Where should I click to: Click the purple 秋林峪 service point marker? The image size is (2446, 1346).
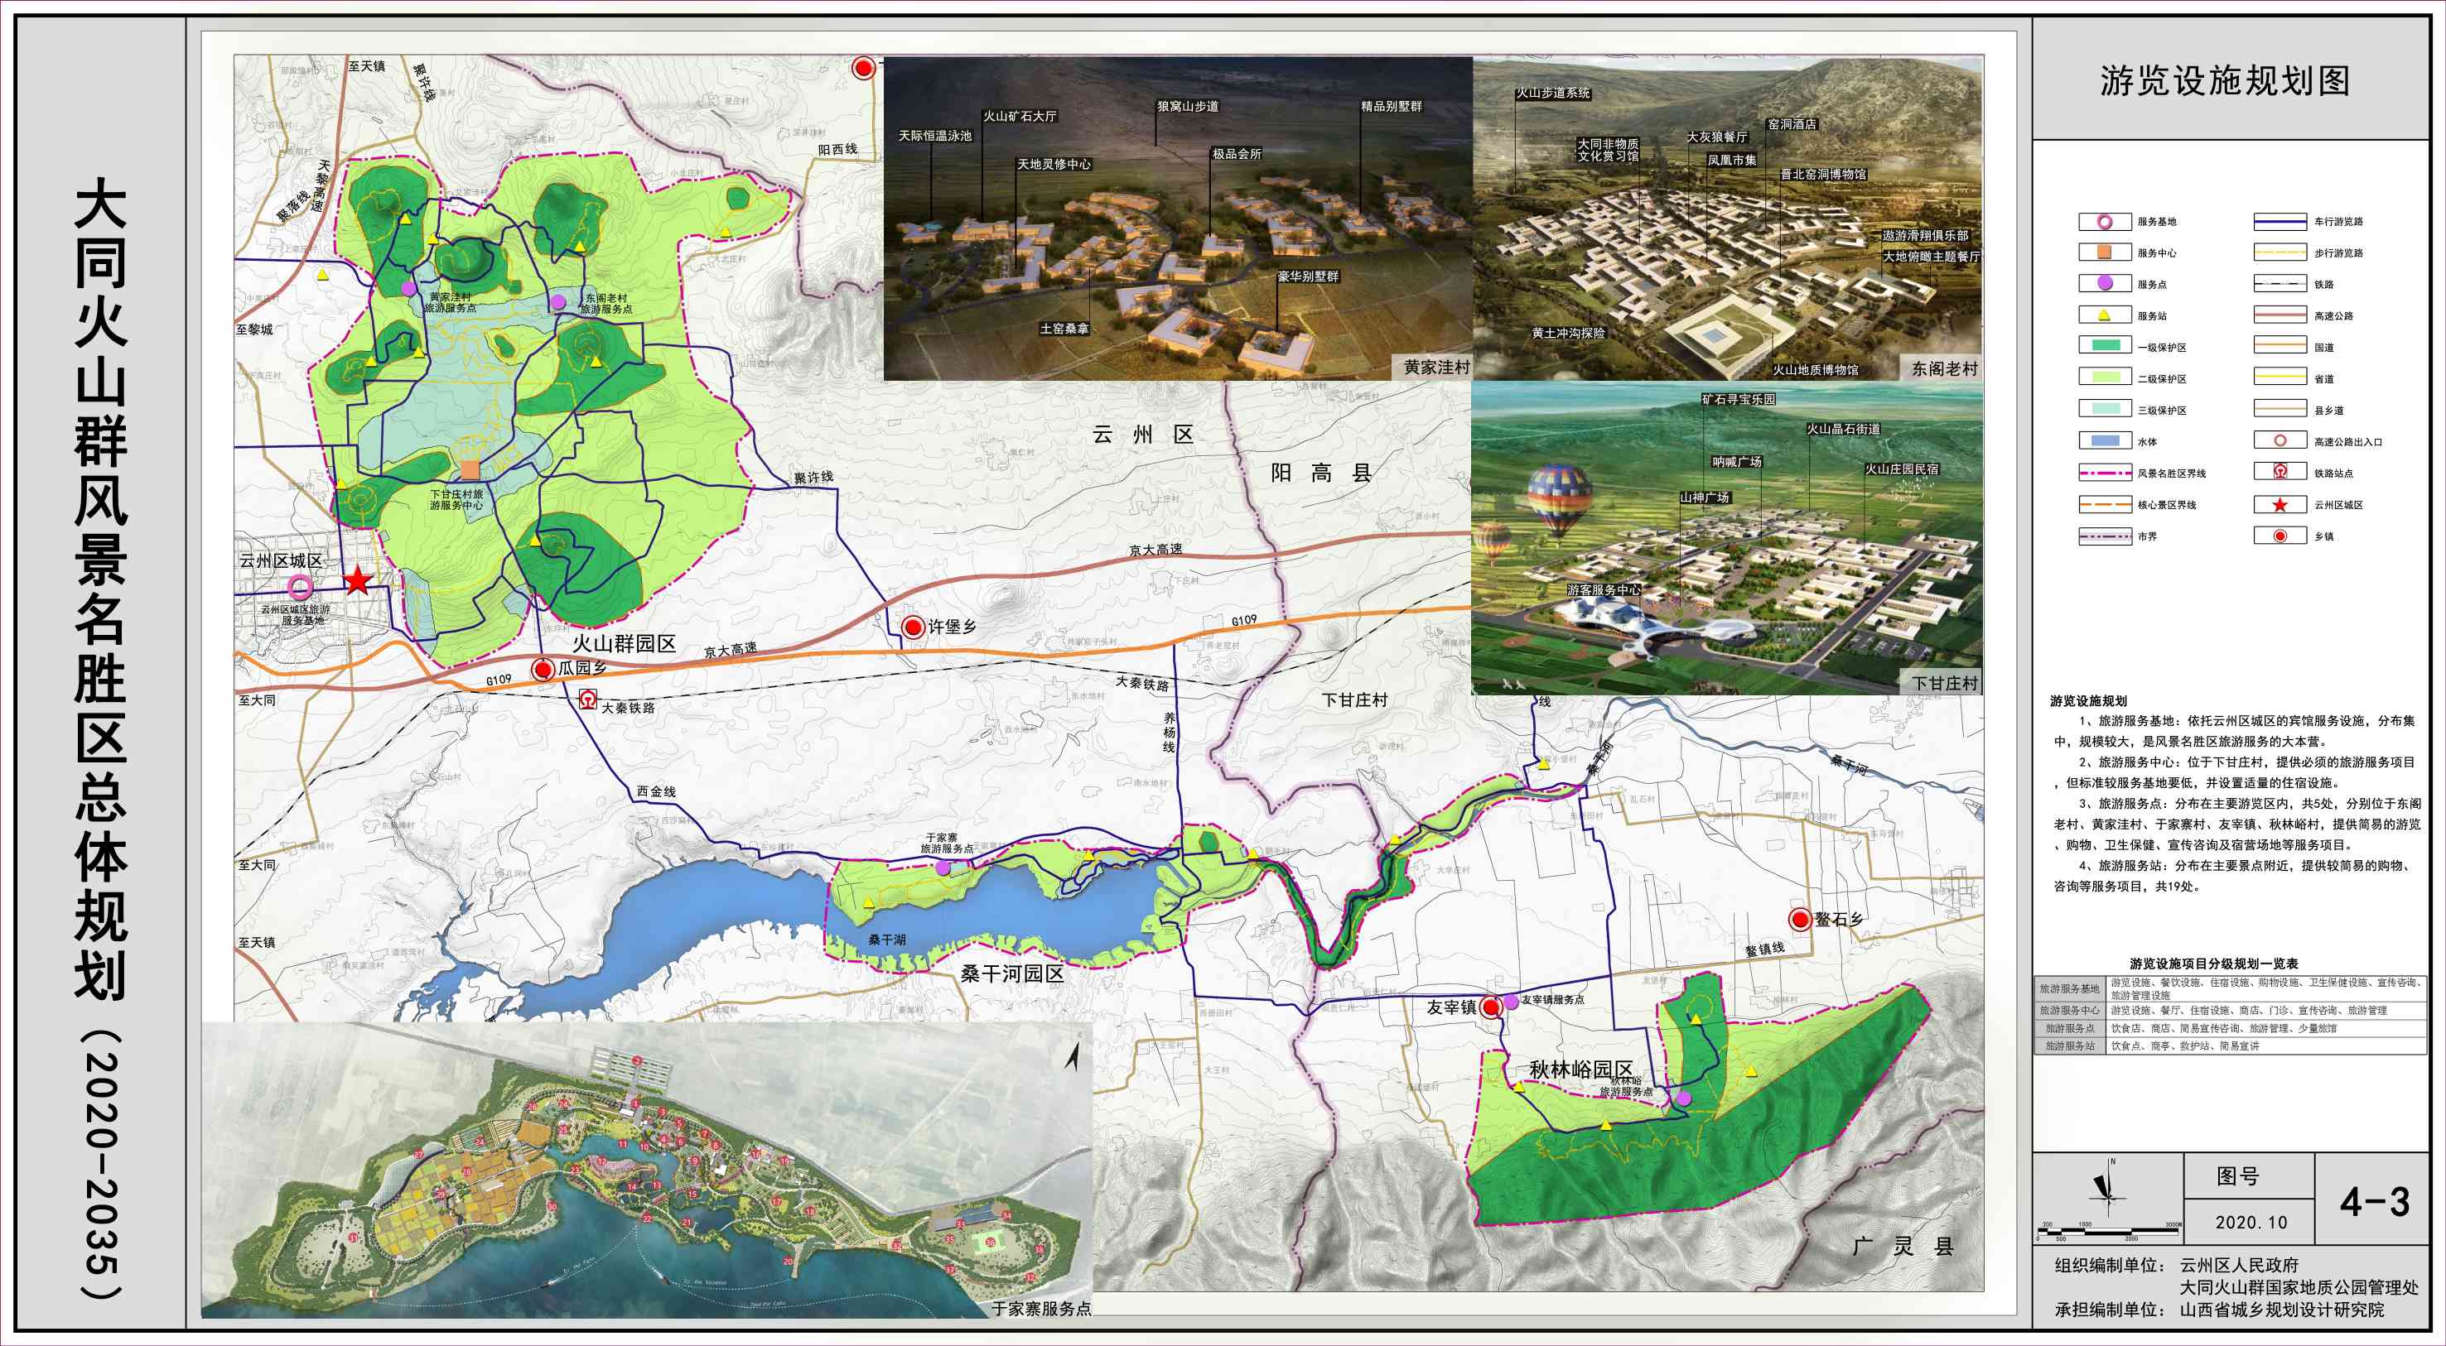(x=1683, y=1098)
